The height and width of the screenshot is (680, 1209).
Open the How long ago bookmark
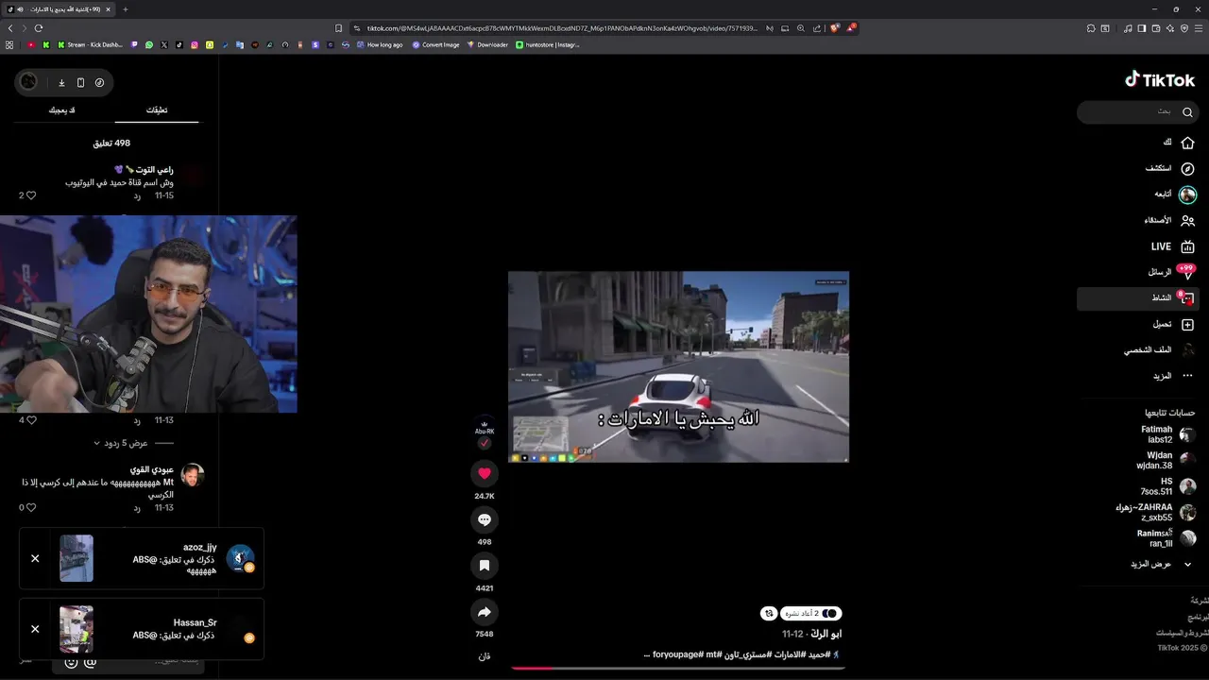click(x=379, y=44)
